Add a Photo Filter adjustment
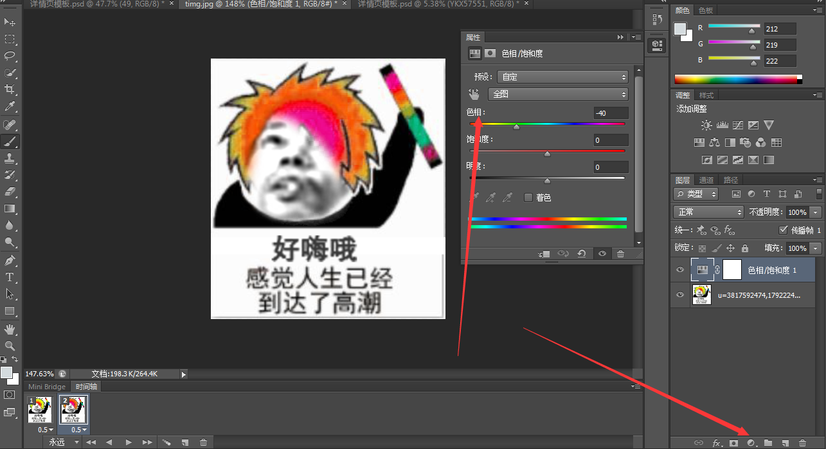 click(746, 143)
